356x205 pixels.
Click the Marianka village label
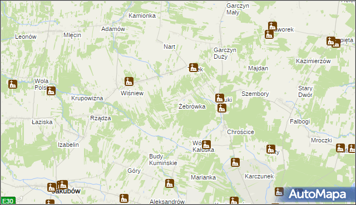coord(204,177)
